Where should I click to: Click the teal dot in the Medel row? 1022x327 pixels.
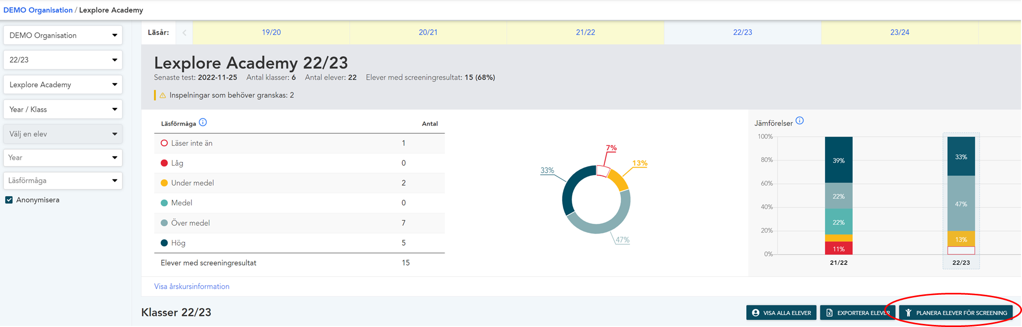click(x=164, y=203)
